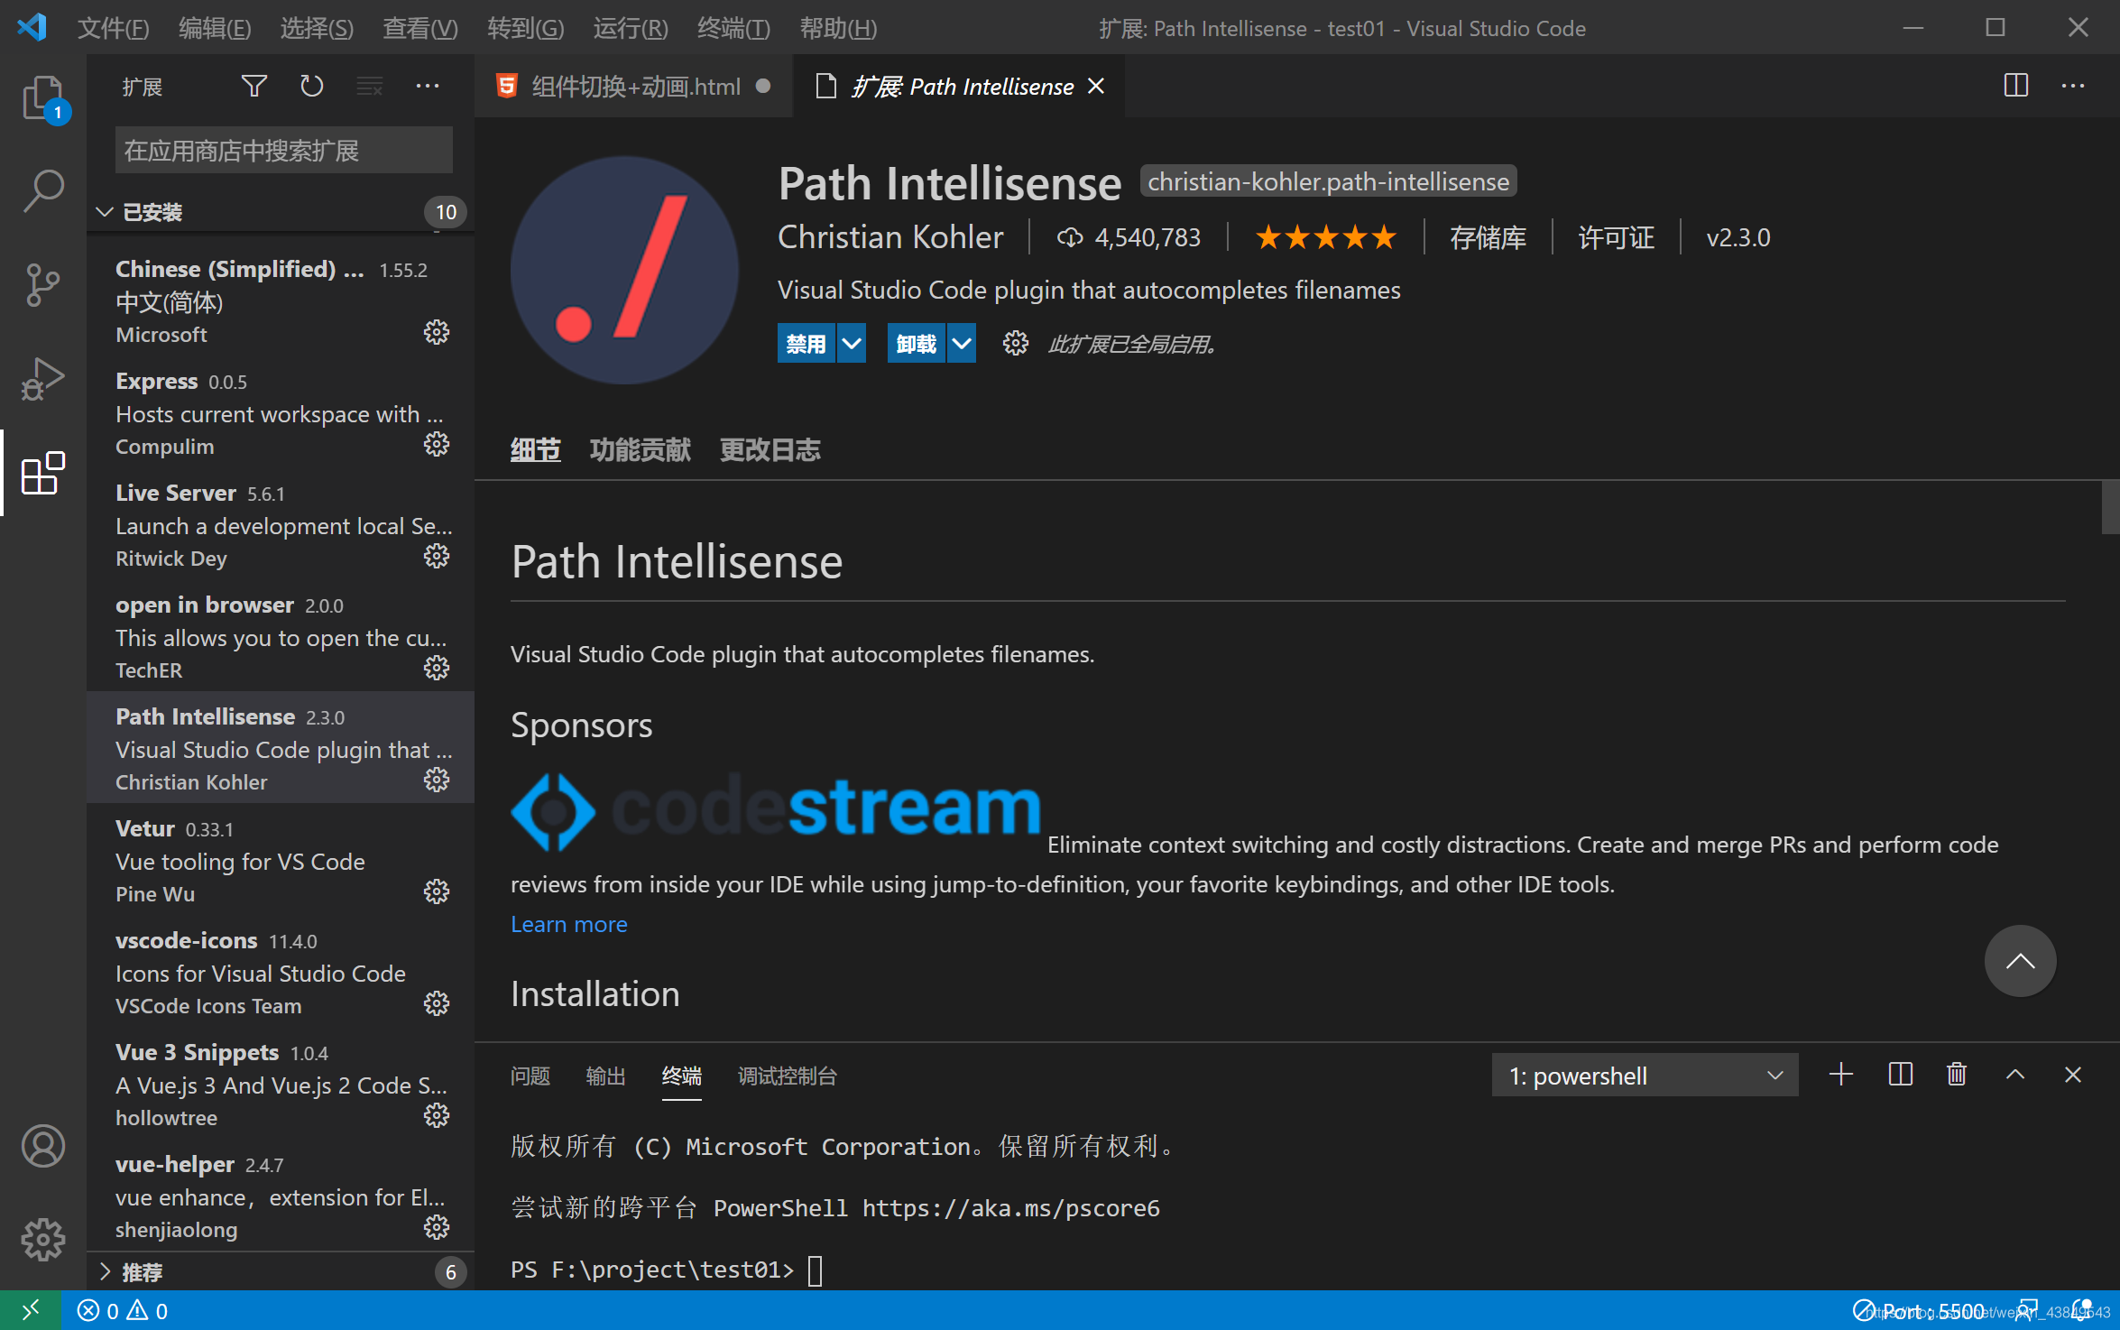Open the Source Control view

click(x=42, y=284)
